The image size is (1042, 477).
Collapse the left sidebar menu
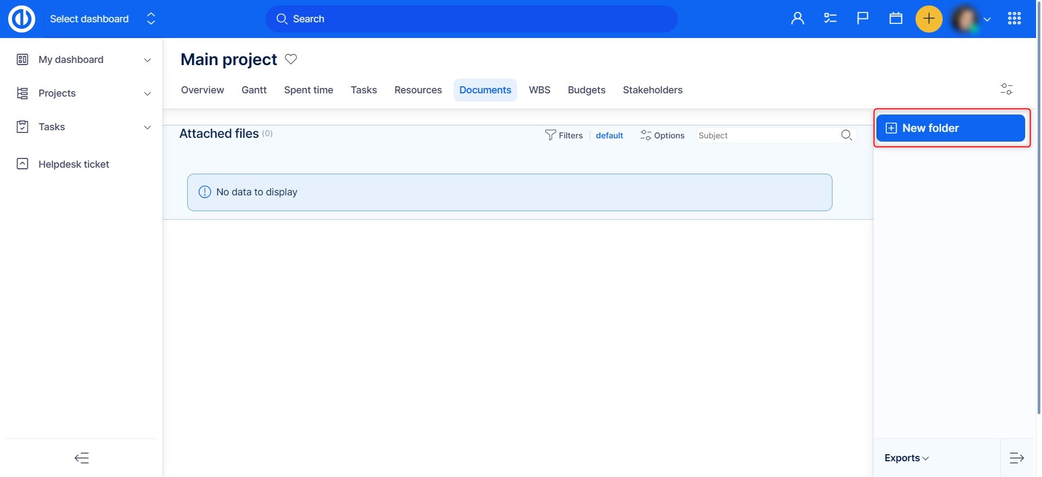click(81, 458)
